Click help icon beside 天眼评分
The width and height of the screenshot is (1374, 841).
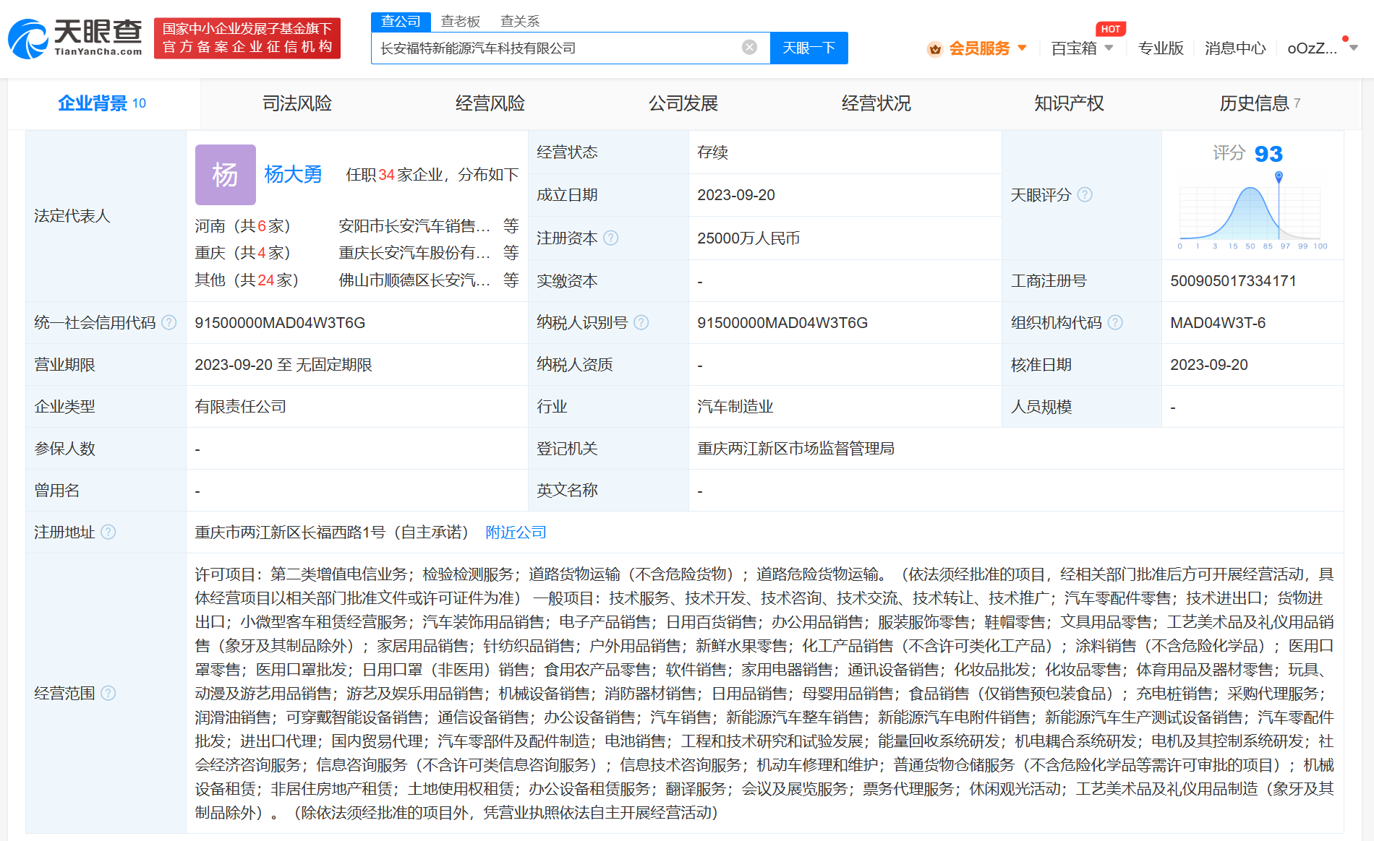(x=1085, y=194)
